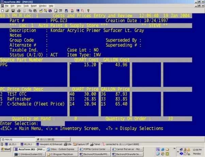Click Viewpoint A2 Enhanced emulation status
This screenshot has width=205, height=157.
coord(49,144)
